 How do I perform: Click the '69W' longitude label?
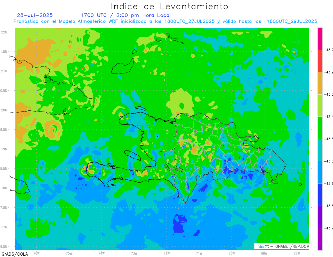(x=264, y=253)
